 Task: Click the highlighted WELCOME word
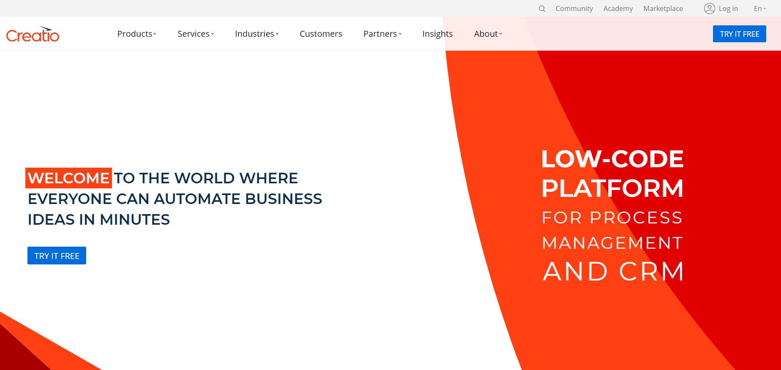[68, 178]
